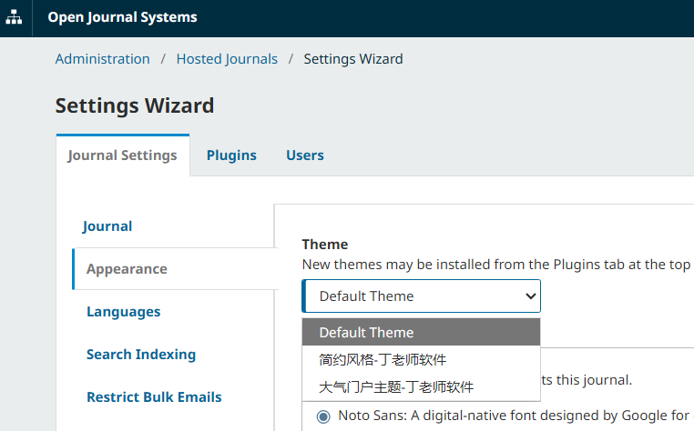The width and height of the screenshot is (694, 431).
Task: Go to Administration breadcrumb link
Action: 102,59
